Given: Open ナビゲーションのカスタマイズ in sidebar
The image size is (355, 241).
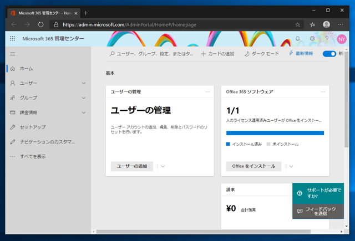Looking at the screenshot, I should [x=49, y=142].
